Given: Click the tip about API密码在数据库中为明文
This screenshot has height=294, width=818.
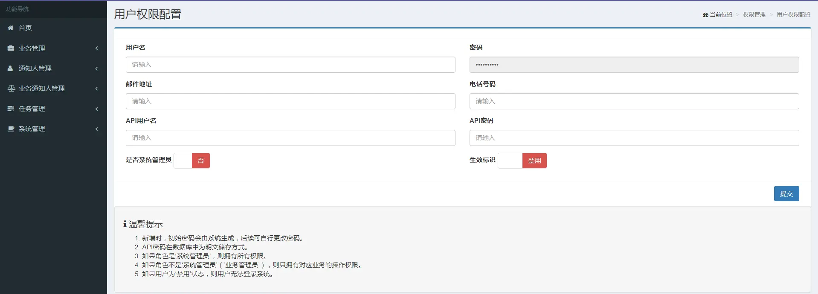Looking at the screenshot, I should pyautogui.click(x=196, y=247).
